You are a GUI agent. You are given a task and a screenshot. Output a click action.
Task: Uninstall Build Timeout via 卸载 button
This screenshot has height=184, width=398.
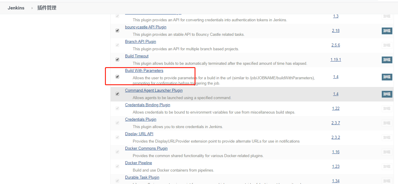tap(387, 60)
